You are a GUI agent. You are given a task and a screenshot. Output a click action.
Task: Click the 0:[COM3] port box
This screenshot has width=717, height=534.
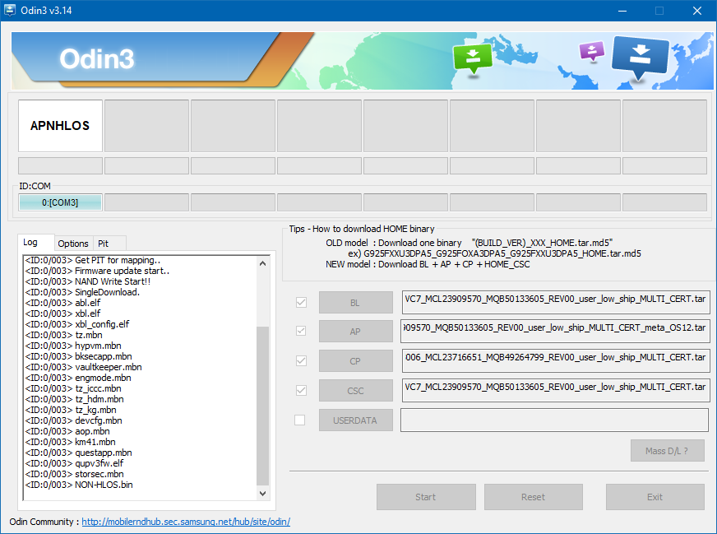(60, 202)
